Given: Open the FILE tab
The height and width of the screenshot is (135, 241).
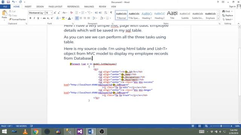Looking at the screenshot, I should click(5, 7).
